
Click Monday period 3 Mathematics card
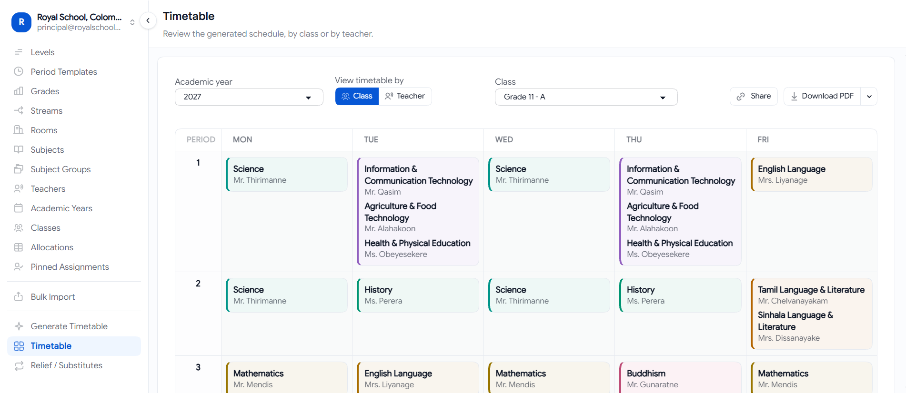pyautogui.click(x=287, y=377)
